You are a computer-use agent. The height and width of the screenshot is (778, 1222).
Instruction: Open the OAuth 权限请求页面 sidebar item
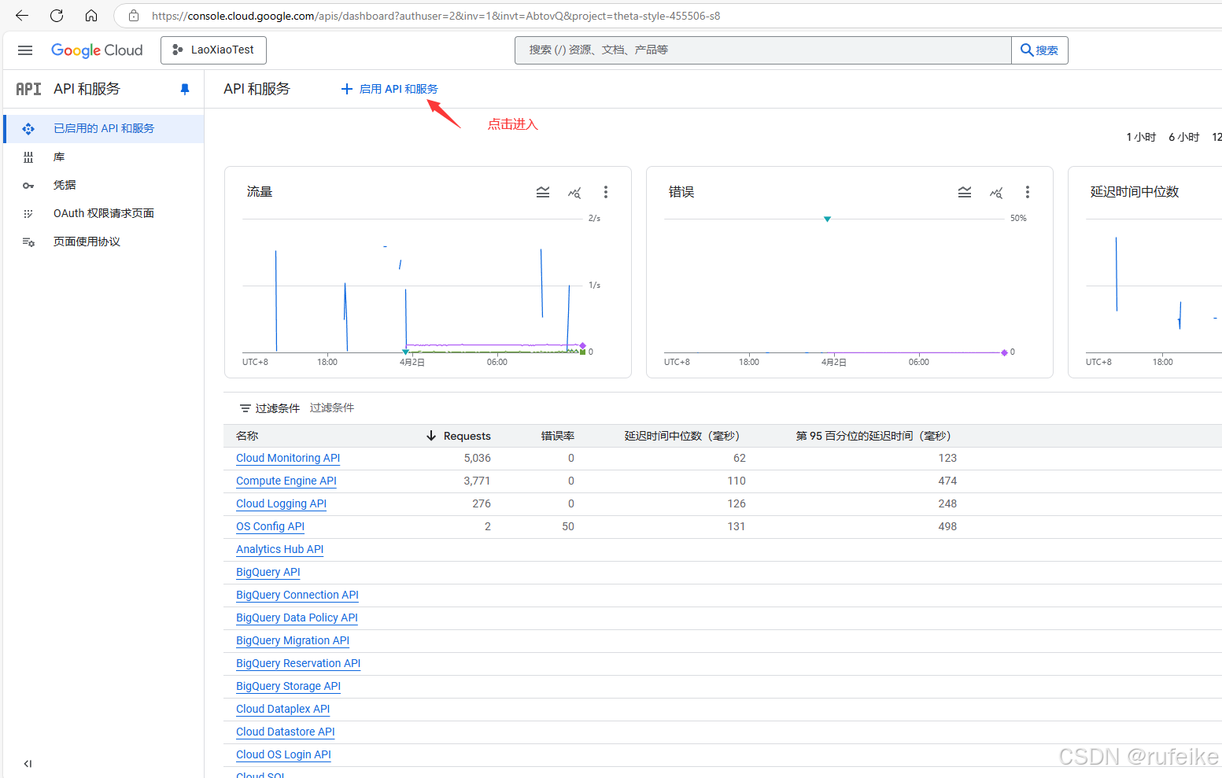(104, 213)
